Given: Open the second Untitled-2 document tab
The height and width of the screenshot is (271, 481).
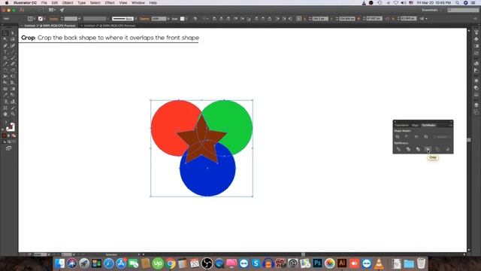Looking at the screenshot, I should [110, 26].
